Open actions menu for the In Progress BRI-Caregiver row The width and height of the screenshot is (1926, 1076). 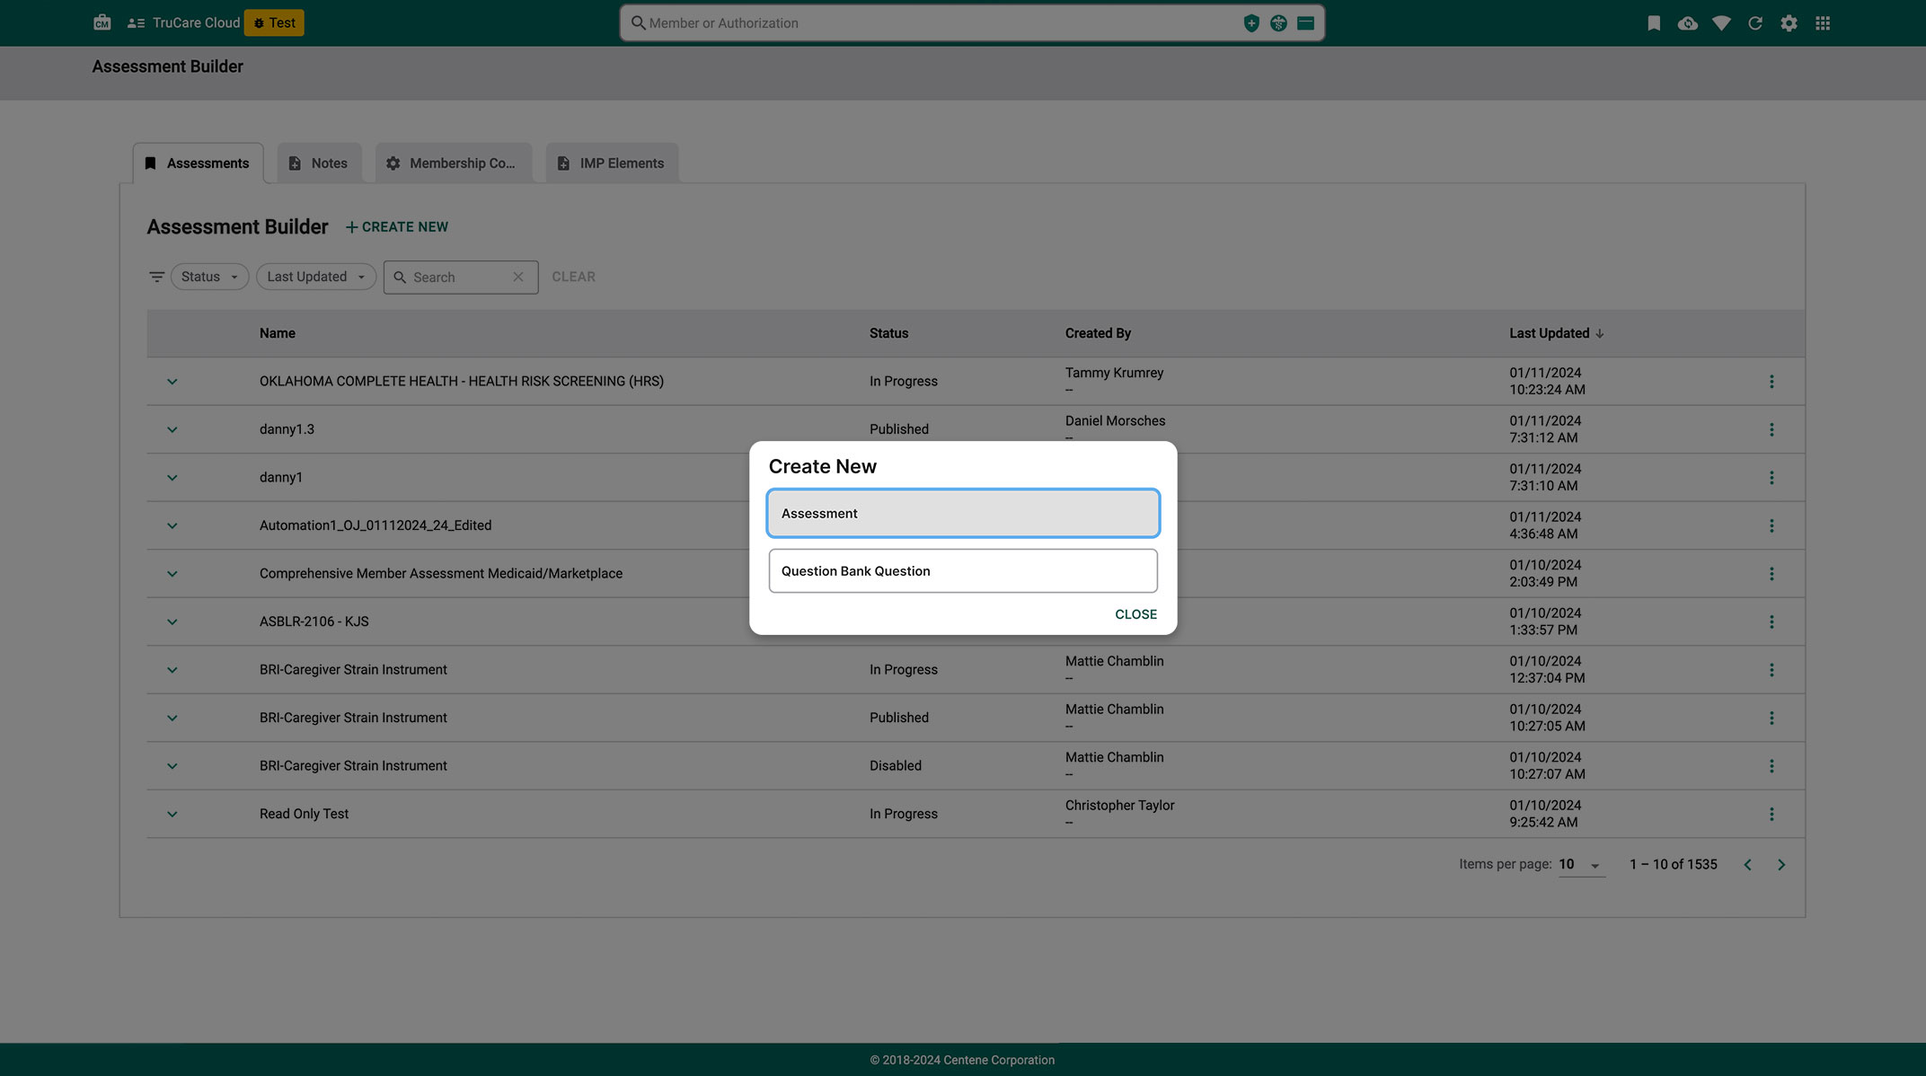click(x=1771, y=670)
